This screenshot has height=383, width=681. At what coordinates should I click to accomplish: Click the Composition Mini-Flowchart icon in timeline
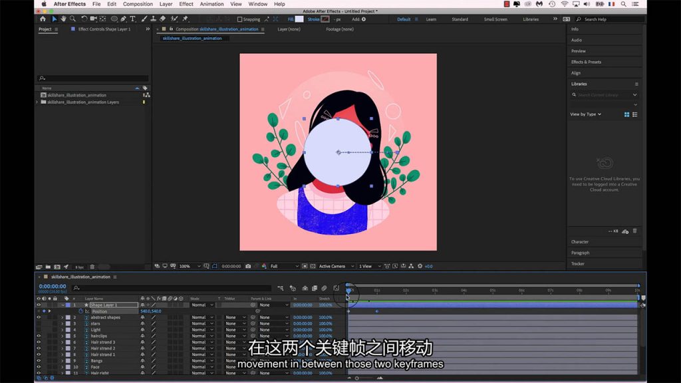280,288
